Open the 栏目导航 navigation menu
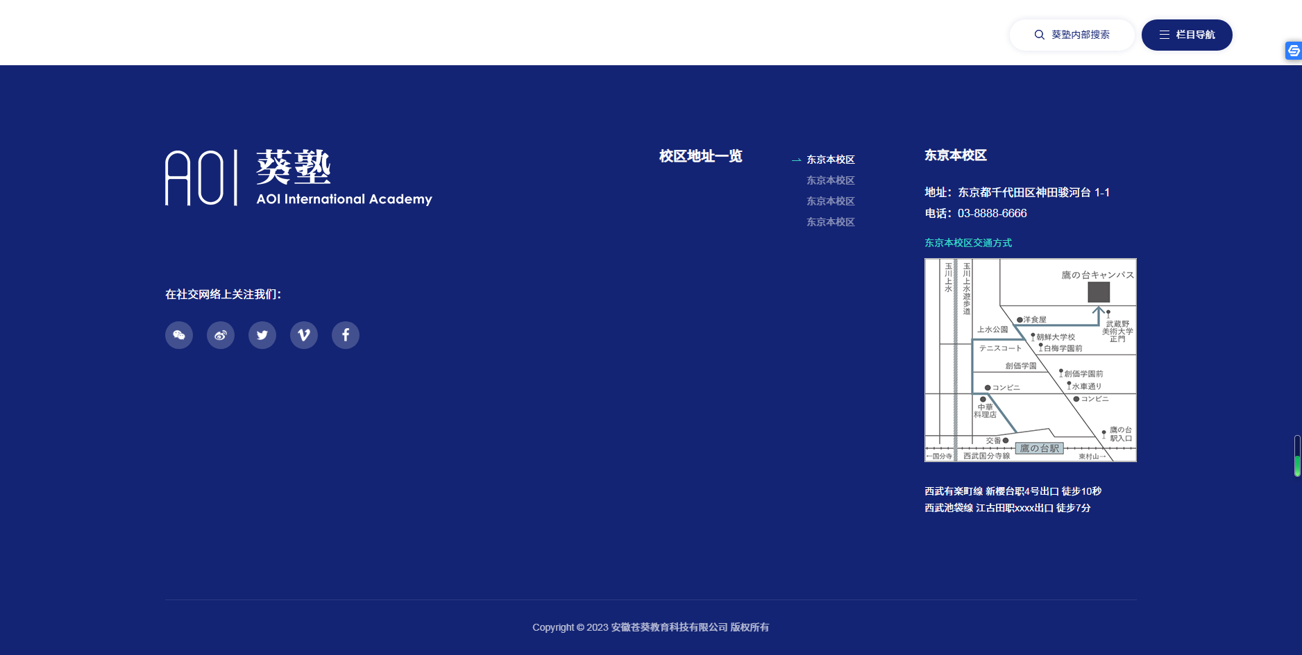1302x655 pixels. [1187, 35]
